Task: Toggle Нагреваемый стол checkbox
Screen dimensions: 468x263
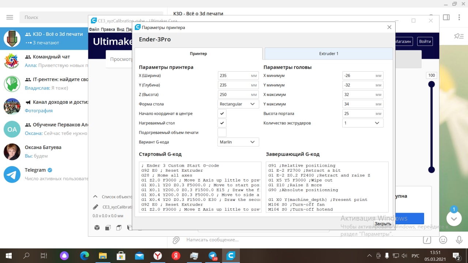Action: pyautogui.click(x=222, y=123)
